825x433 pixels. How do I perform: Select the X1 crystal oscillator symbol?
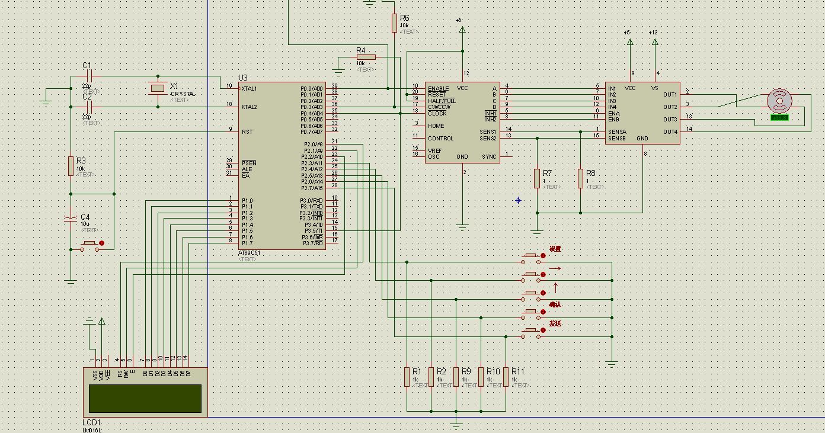click(x=158, y=89)
